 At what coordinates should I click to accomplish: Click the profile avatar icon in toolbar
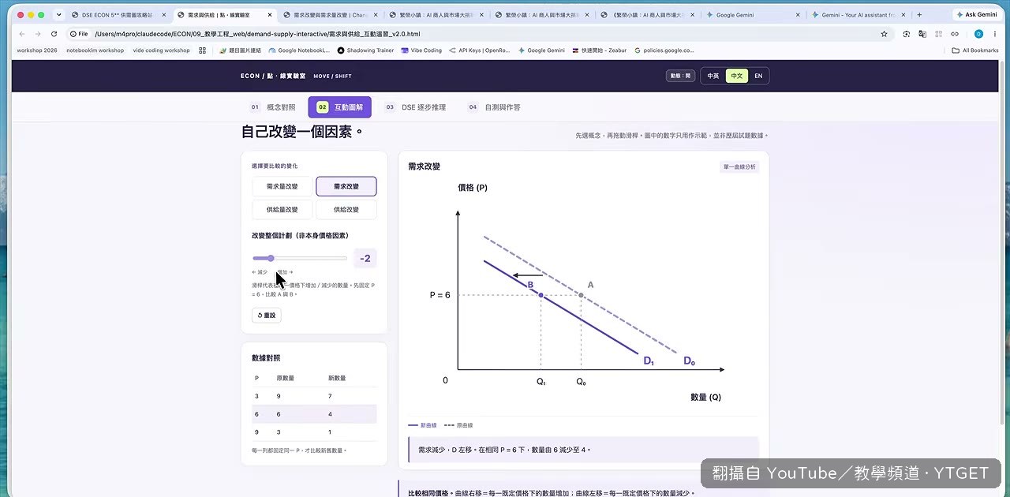[x=978, y=34]
